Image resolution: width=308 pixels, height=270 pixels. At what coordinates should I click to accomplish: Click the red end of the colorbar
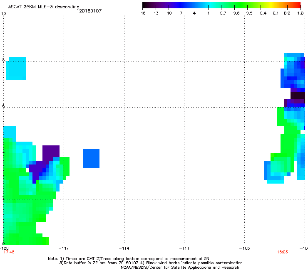[298, 5]
